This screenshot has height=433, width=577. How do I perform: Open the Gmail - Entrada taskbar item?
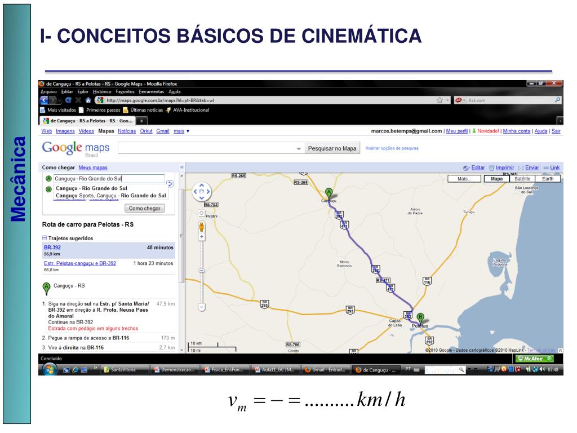(x=325, y=369)
